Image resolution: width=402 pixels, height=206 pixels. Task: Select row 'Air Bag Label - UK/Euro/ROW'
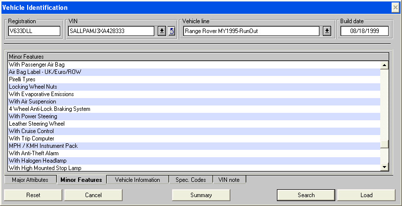194,72
